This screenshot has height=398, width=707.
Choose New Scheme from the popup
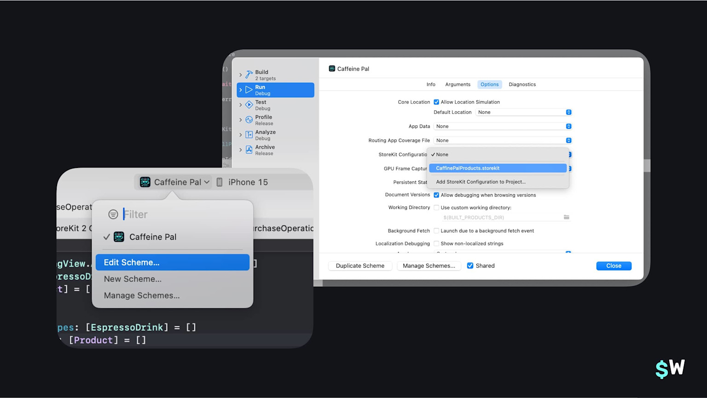173,279
